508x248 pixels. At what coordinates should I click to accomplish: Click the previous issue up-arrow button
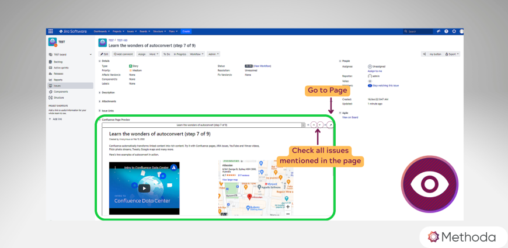(x=314, y=125)
